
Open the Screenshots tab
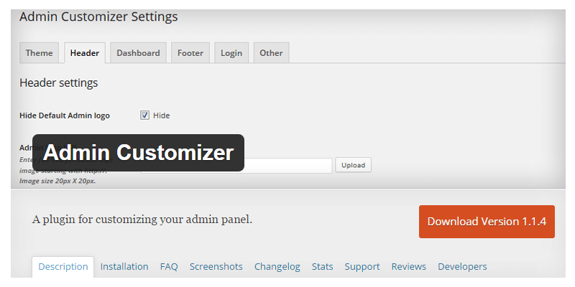click(x=216, y=266)
